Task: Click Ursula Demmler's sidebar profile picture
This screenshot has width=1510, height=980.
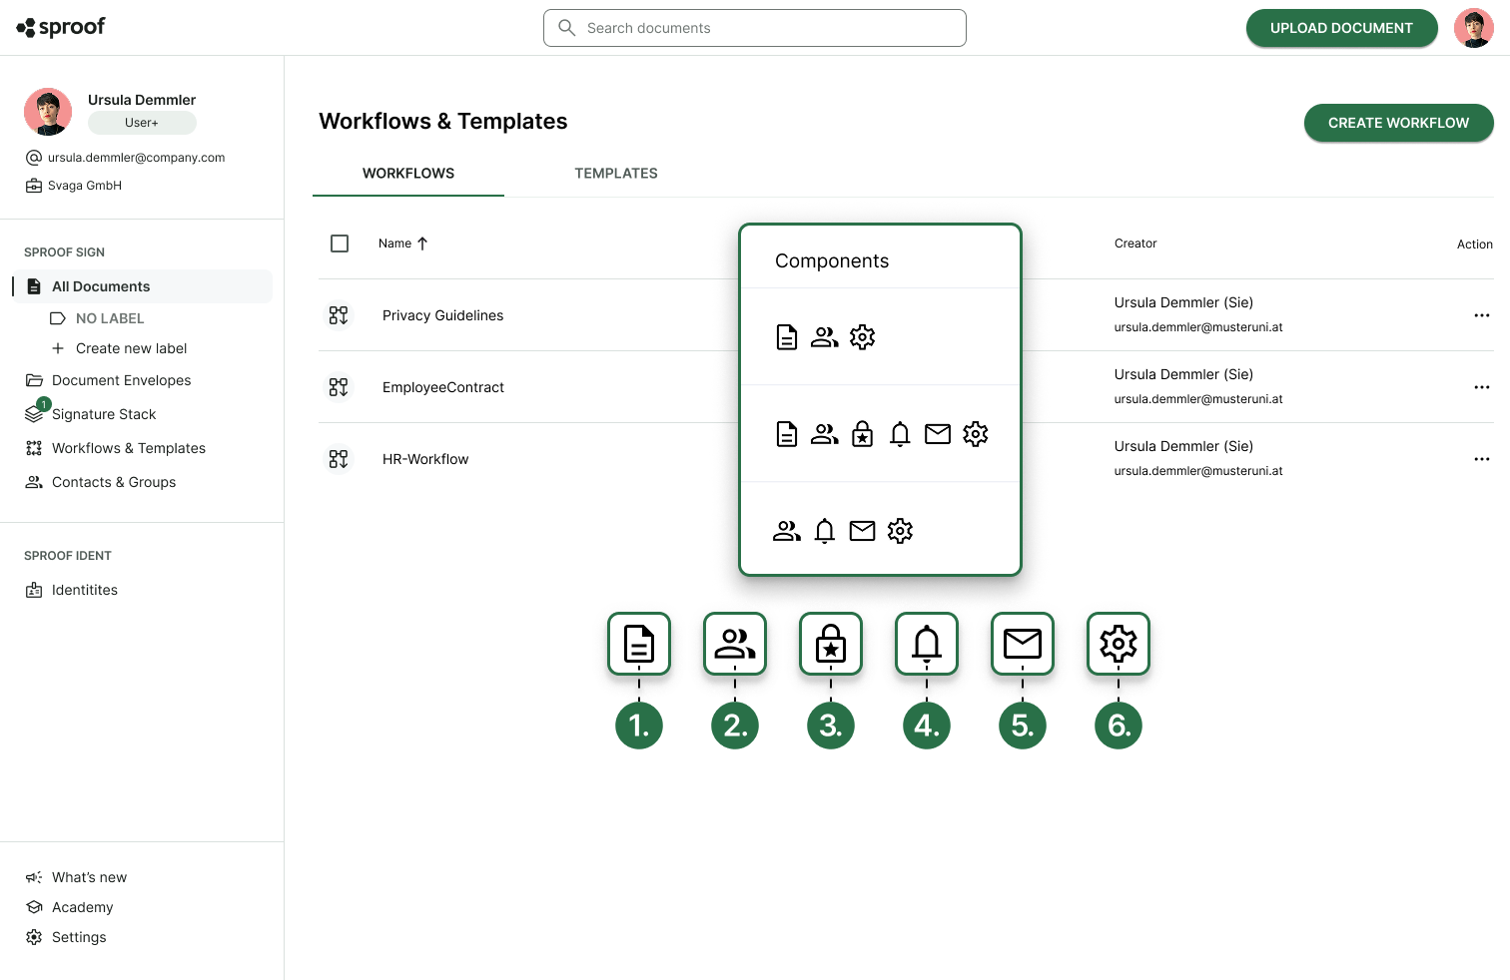Action: 48,112
